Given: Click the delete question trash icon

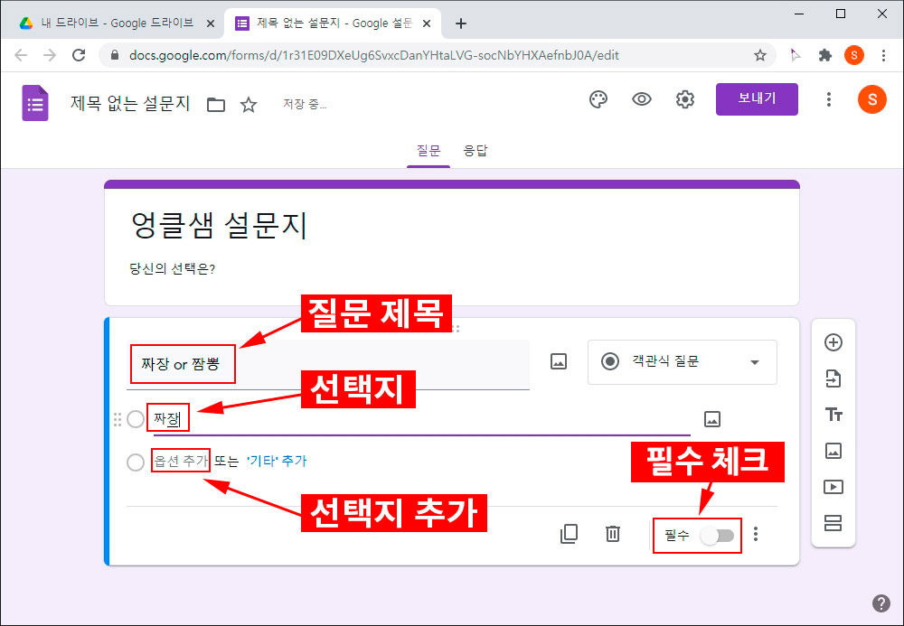Looking at the screenshot, I should [x=612, y=534].
